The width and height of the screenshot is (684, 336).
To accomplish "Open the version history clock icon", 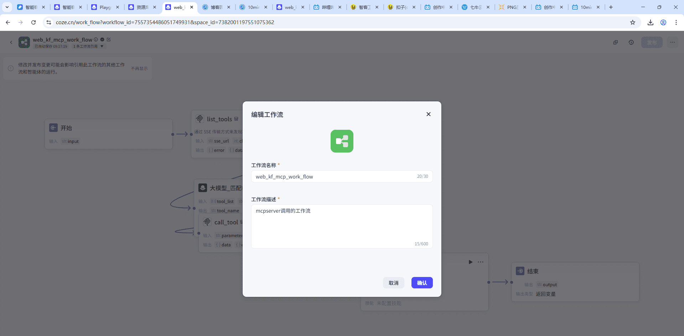I will pos(631,42).
